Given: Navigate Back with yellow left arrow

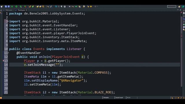Looking at the screenshot, I should click(x=91, y=7).
